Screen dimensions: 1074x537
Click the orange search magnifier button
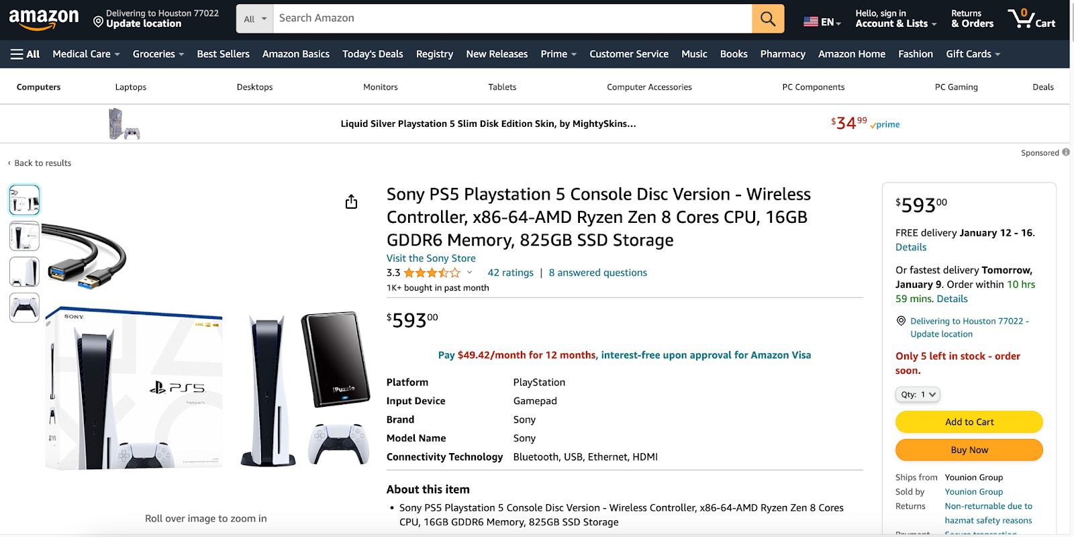tap(768, 19)
